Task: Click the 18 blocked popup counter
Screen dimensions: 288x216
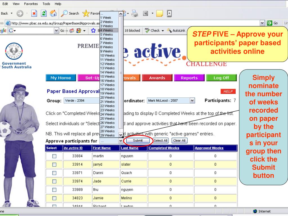Action: (132, 30)
